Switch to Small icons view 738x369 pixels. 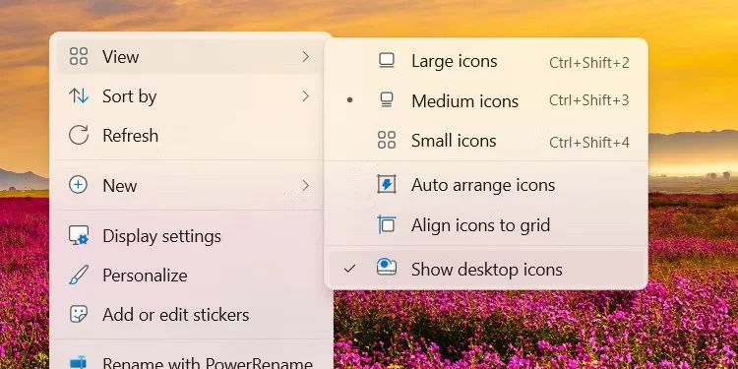(x=486, y=141)
